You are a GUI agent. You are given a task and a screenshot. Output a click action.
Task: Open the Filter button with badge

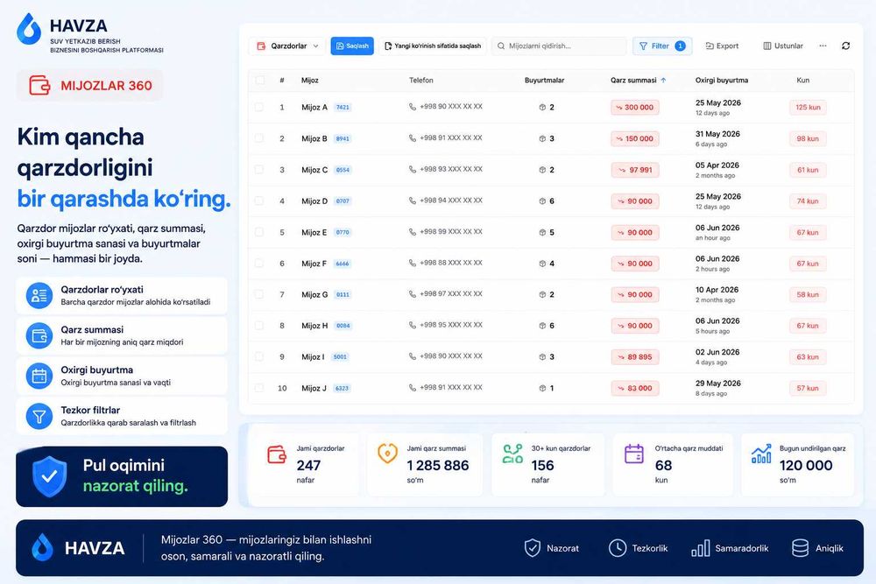click(662, 46)
